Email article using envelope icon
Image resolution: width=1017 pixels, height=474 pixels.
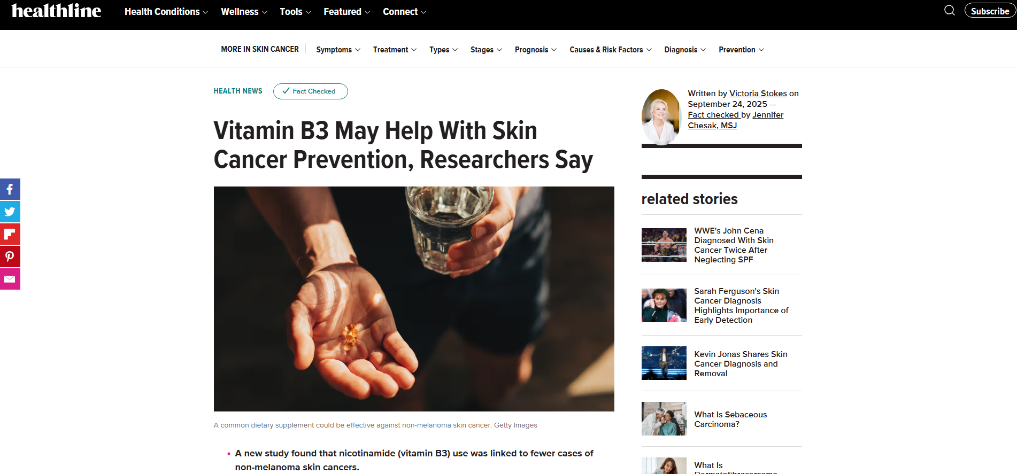coord(10,279)
